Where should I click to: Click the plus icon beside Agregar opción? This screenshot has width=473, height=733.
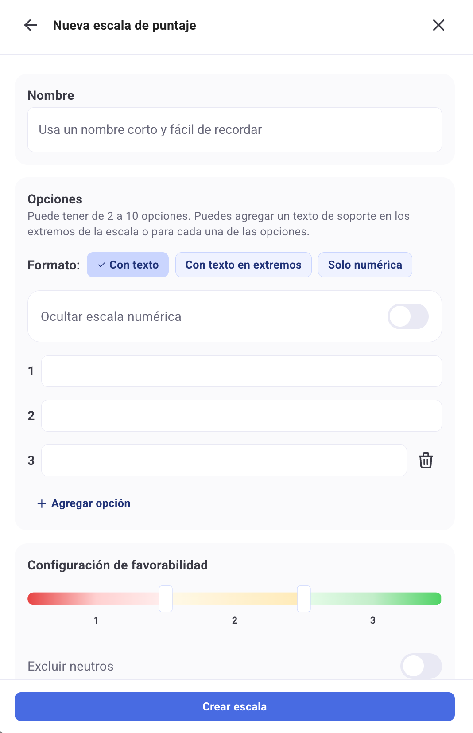point(42,503)
